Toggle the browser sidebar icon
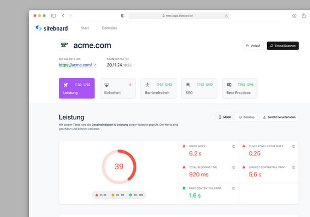Screen dimensions: 310x217 [x=53, y=15]
